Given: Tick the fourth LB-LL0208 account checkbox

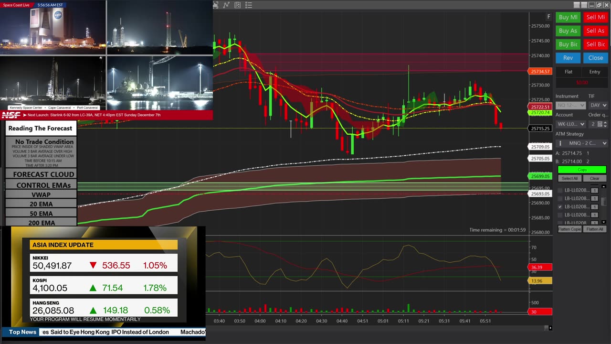Looking at the screenshot, I should tap(560, 215).
